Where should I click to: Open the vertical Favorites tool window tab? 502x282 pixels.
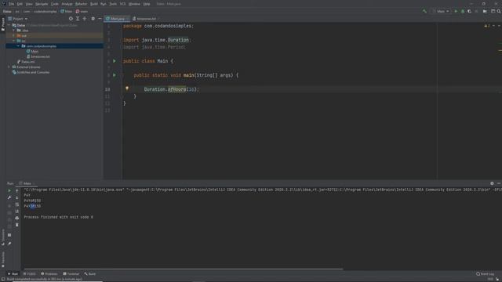pyautogui.click(x=3, y=259)
